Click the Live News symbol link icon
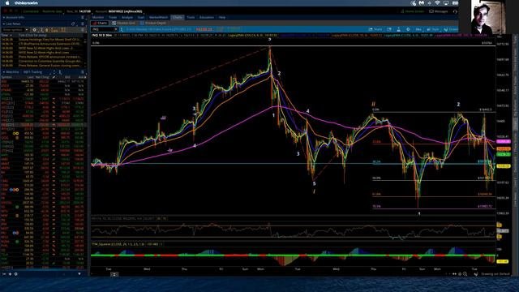This screenshot has width=519, height=292. pyautogui.click(x=73, y=24)
